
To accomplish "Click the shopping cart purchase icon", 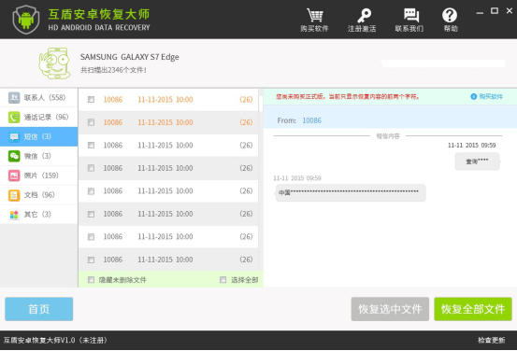I will coord(314,16).
